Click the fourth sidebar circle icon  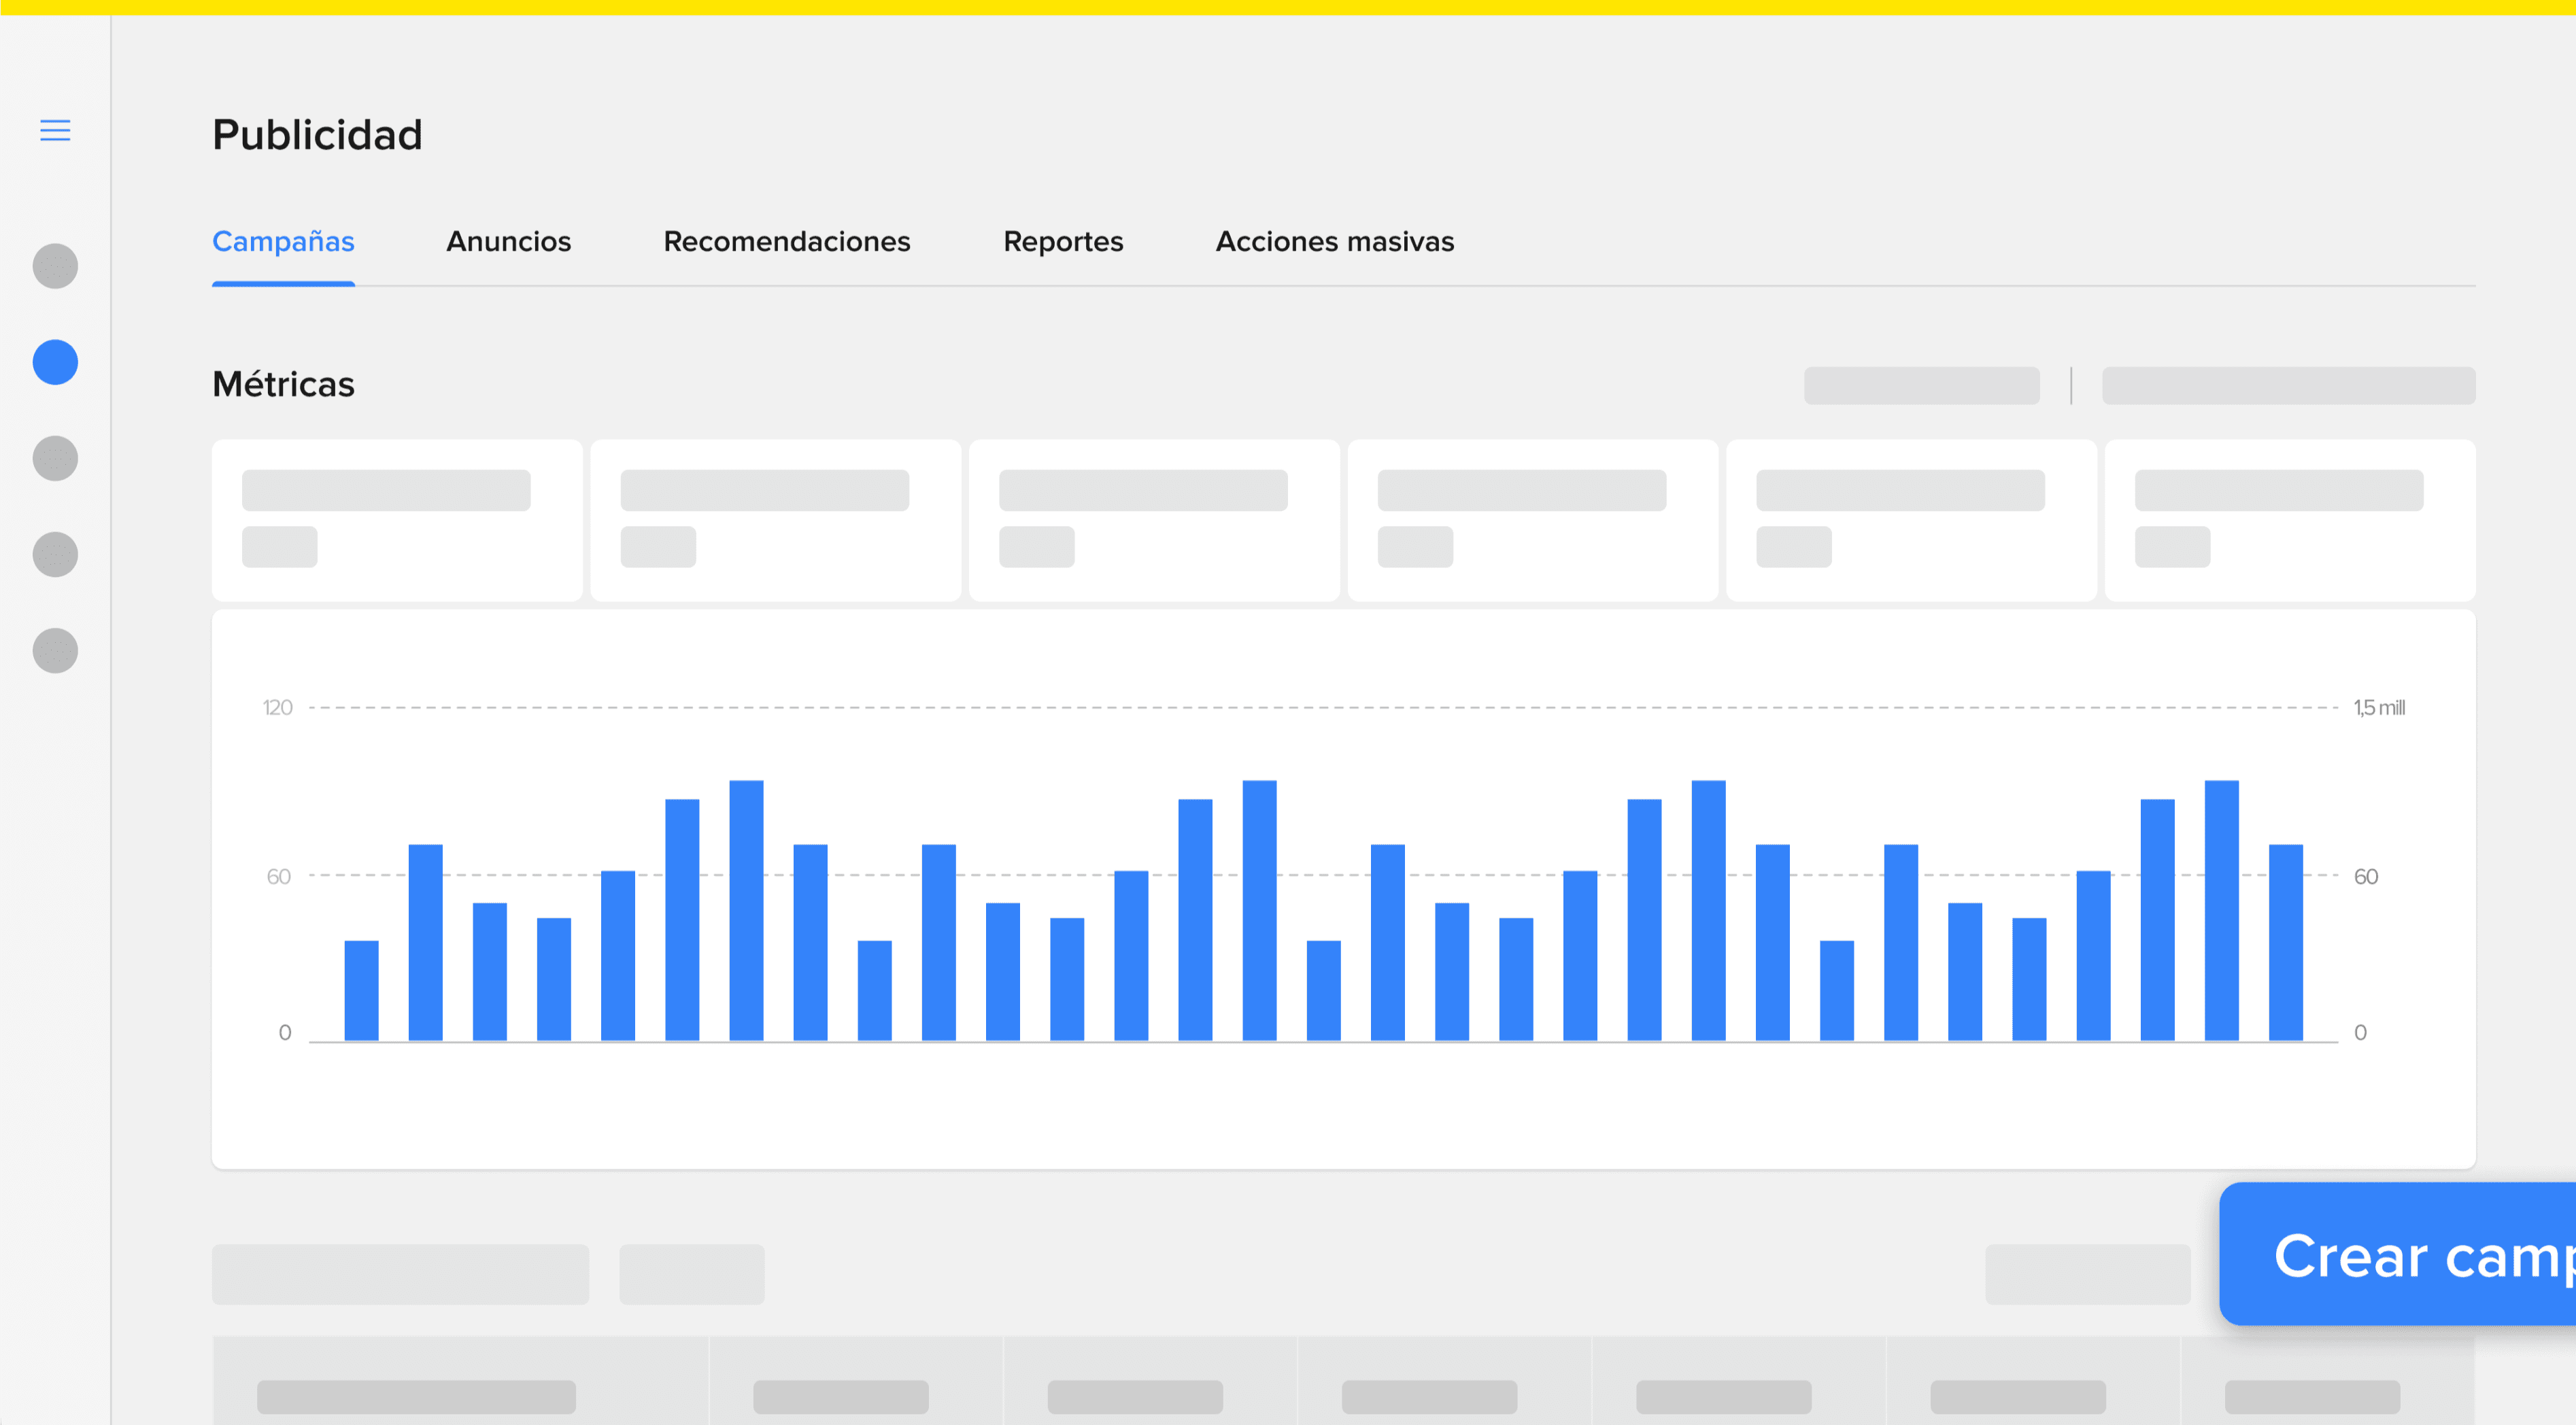[x=55, y=555]
